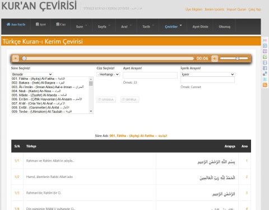Click the orange RSS feed icon
Image resolution: width=269 pixels, height=210 pixels.
coord(265,85)
